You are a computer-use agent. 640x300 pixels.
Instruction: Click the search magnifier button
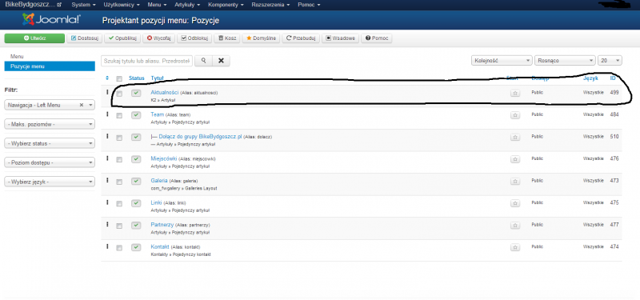(204, 61)
